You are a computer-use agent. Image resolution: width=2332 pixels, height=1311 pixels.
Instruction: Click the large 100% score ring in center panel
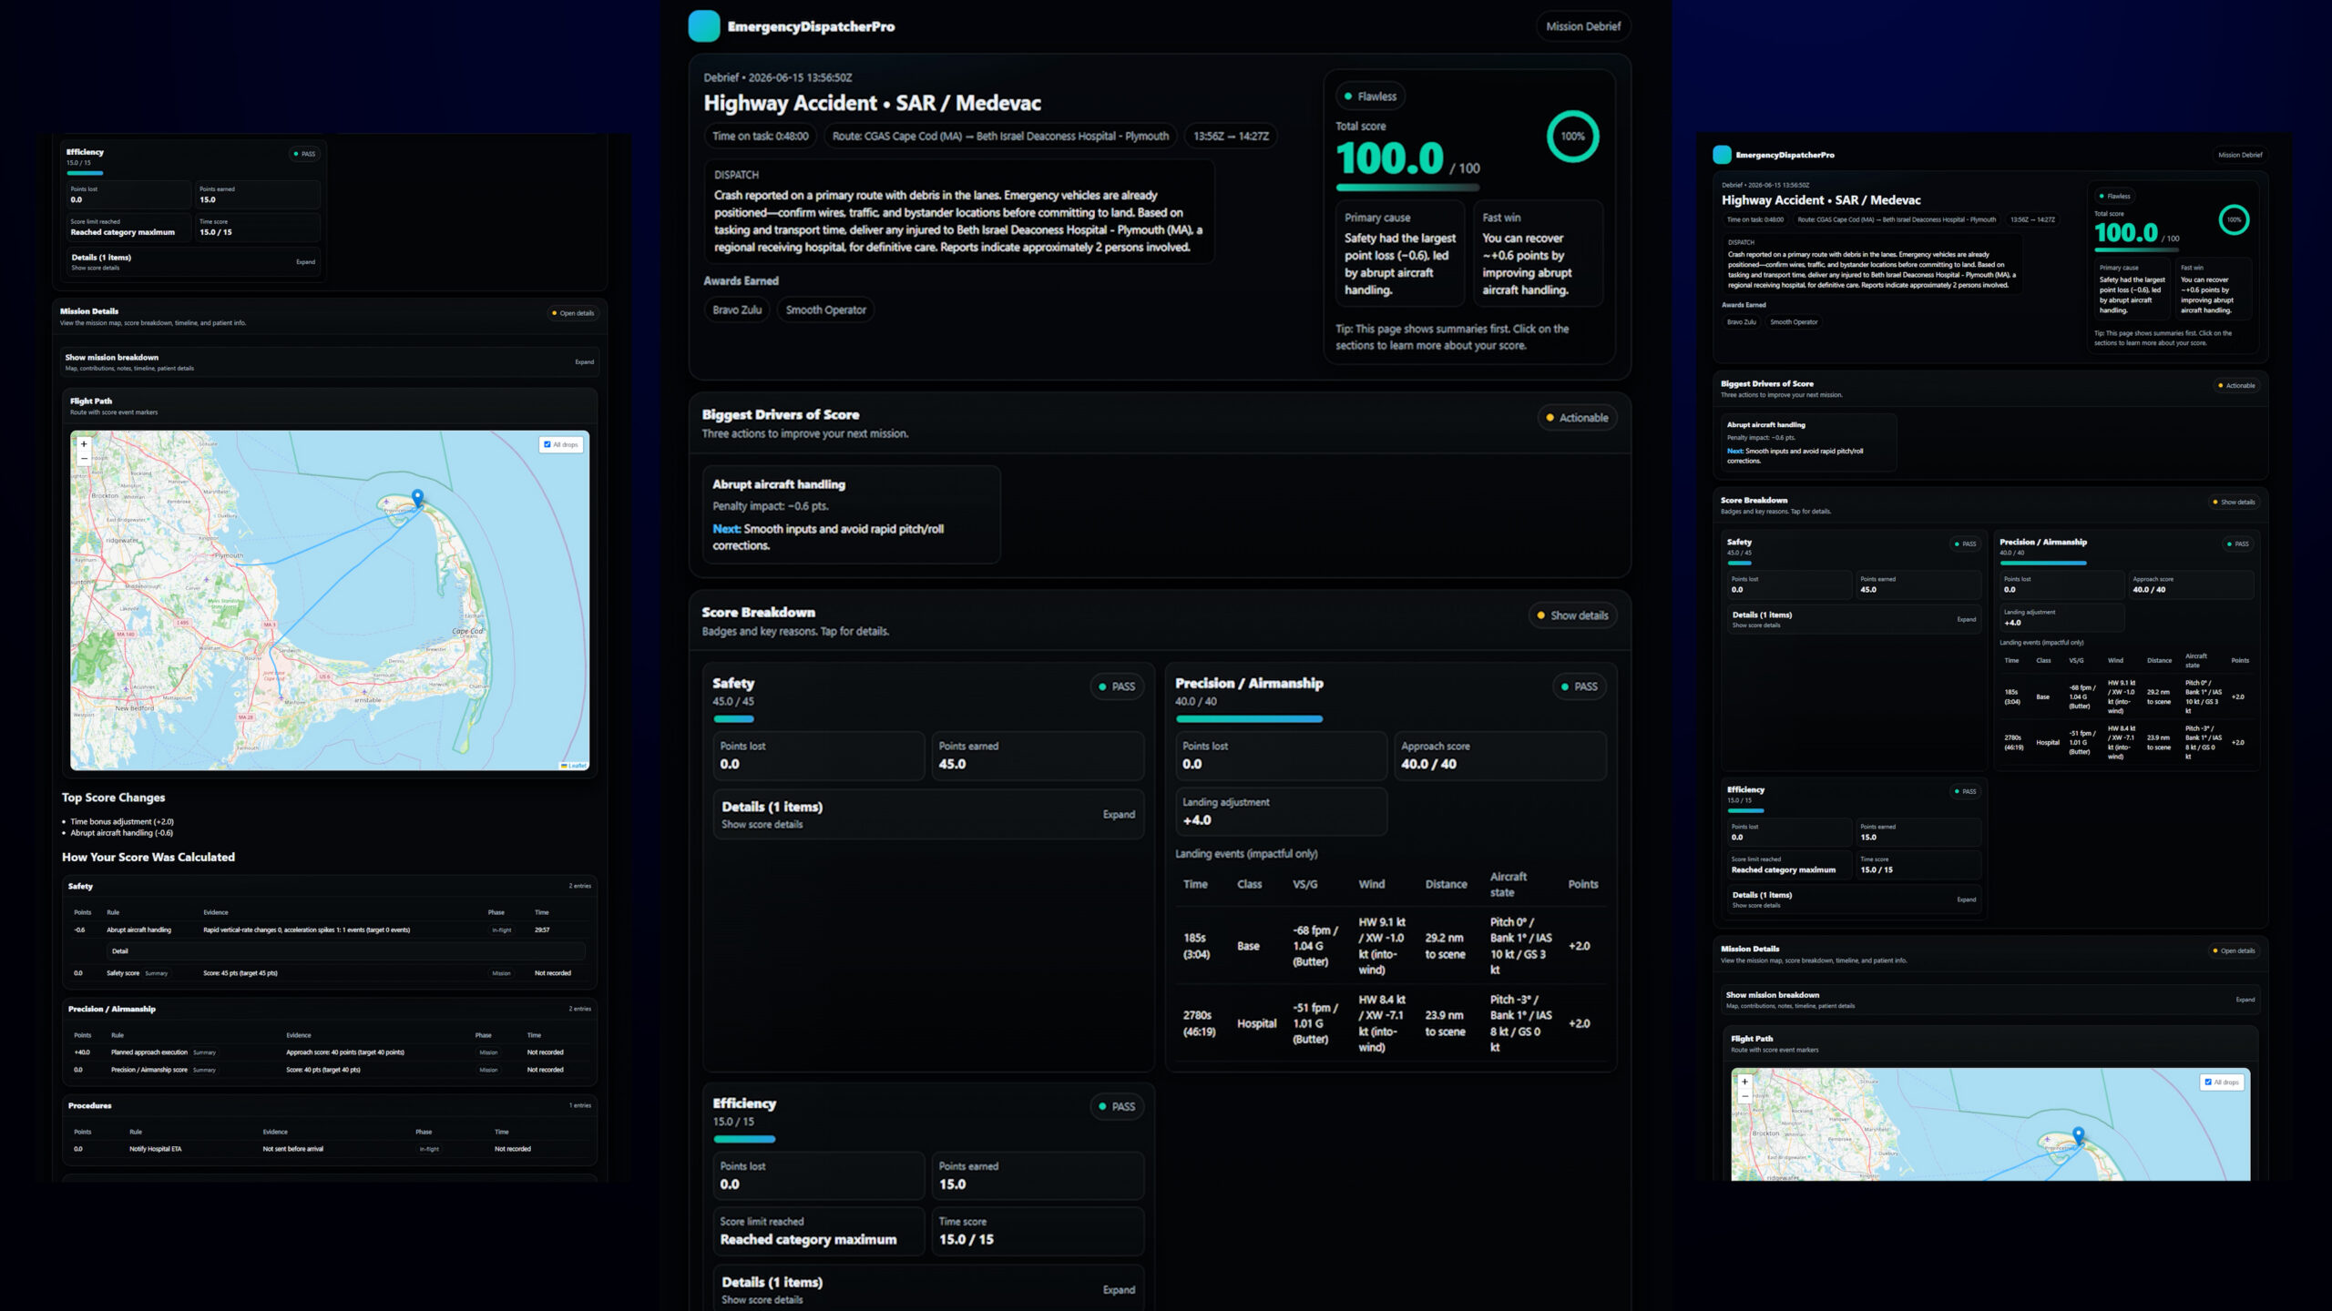pyautogui.click(x=1572, y=137)
